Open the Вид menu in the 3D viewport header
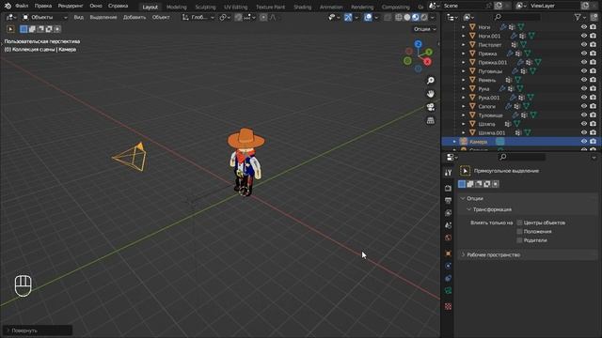This screenshot has height=338, width=602. (x=78, y=17)
